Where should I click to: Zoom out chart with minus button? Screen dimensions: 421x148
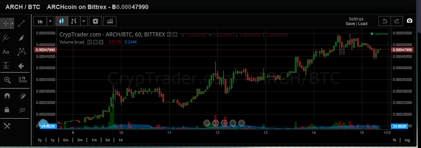tap(215, 123)
